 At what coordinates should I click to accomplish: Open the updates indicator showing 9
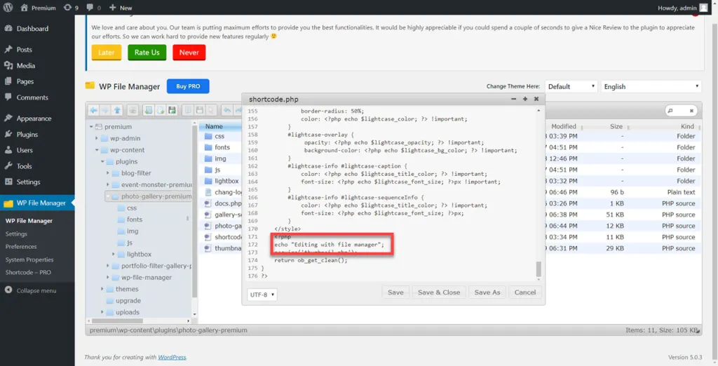(x=71, y=7)
